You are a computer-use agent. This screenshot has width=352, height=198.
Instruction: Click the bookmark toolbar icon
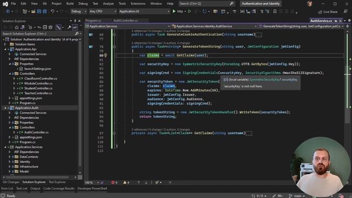[x=275, y=11]
